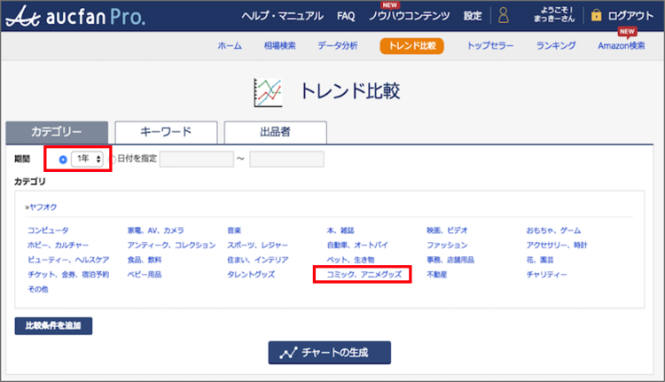Screen dimensions: 665x382
Task: Select ビューティー、ヘルスケア category
Action: (68, 260)
